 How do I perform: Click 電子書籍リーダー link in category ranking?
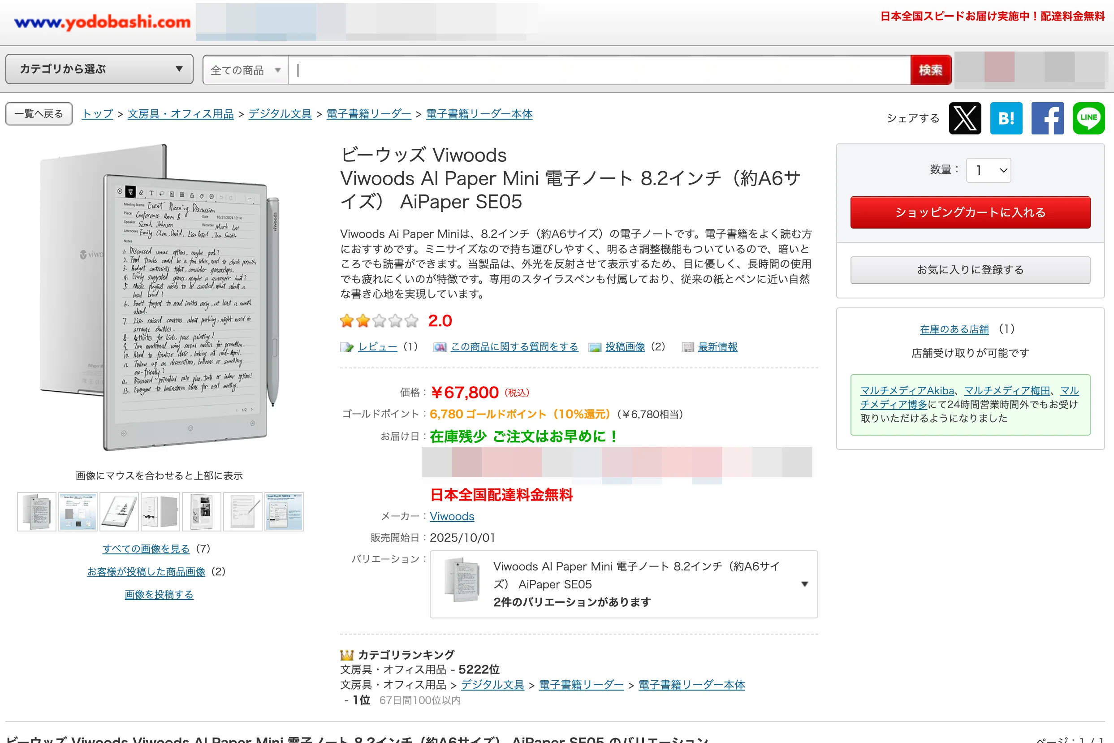(x=581, y=685)
